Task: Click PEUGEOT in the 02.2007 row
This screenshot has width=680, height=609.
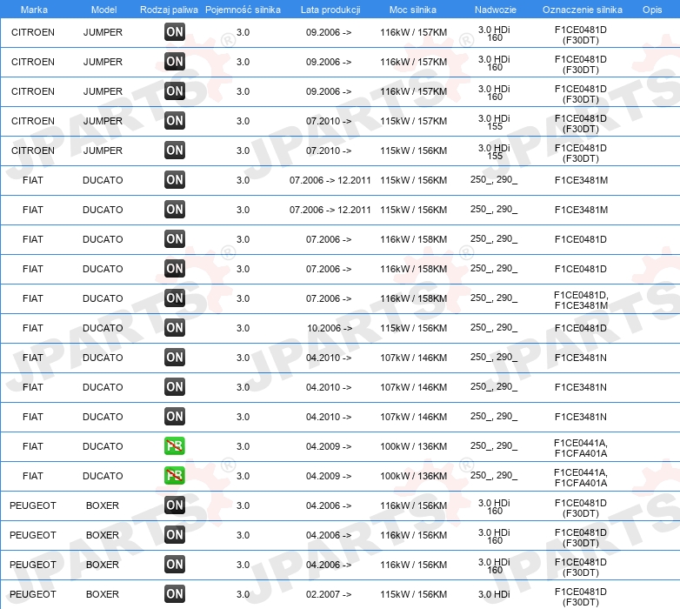Action: coord(33,594)
